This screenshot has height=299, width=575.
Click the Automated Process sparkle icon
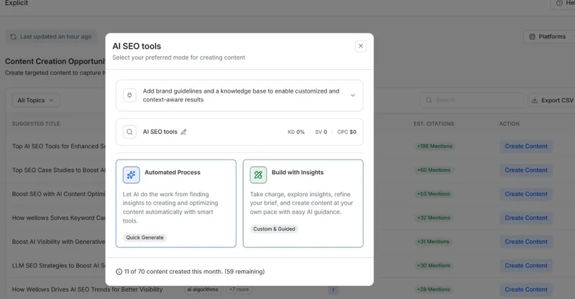(x=132, y=174)
